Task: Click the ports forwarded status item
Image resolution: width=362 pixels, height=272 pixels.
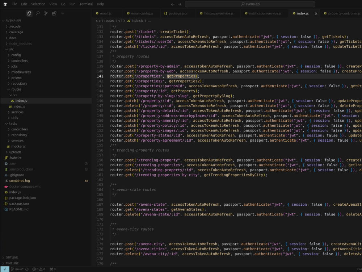Action: 52,269
